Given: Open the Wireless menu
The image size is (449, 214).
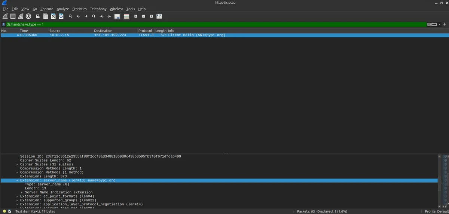Looking at the screenshot, I should click(116, 9).
